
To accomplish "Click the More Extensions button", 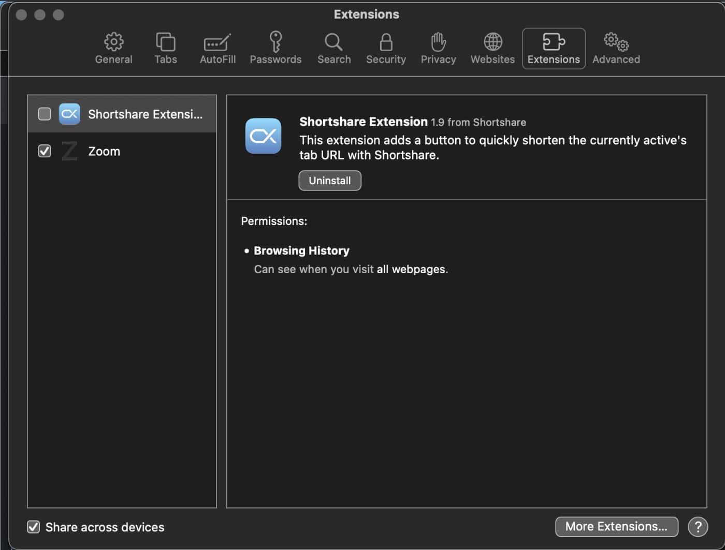I will pos(616,527).
